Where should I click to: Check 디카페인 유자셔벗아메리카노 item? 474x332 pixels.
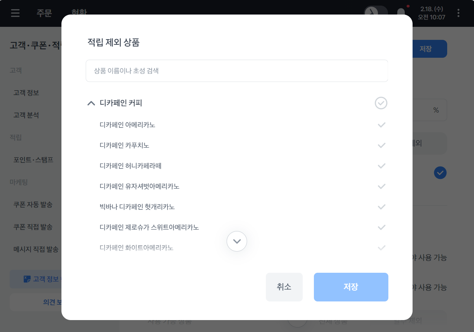click(x=381, y=186)
